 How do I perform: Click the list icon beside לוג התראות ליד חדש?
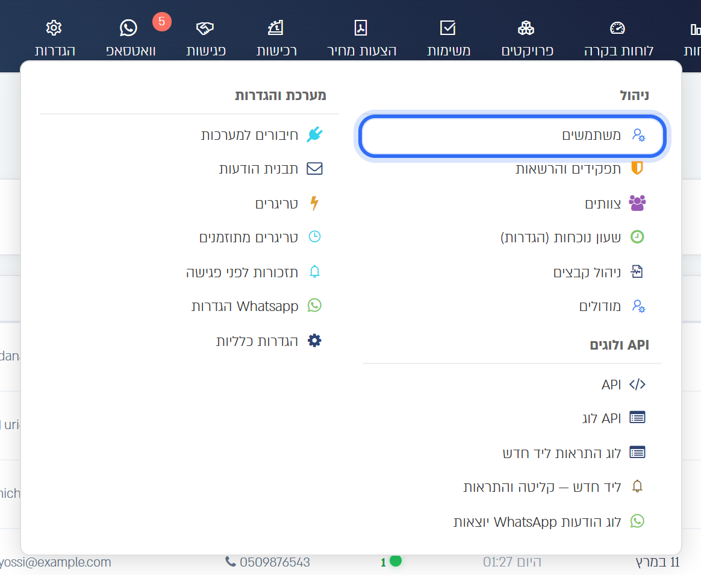click(637, 453)
